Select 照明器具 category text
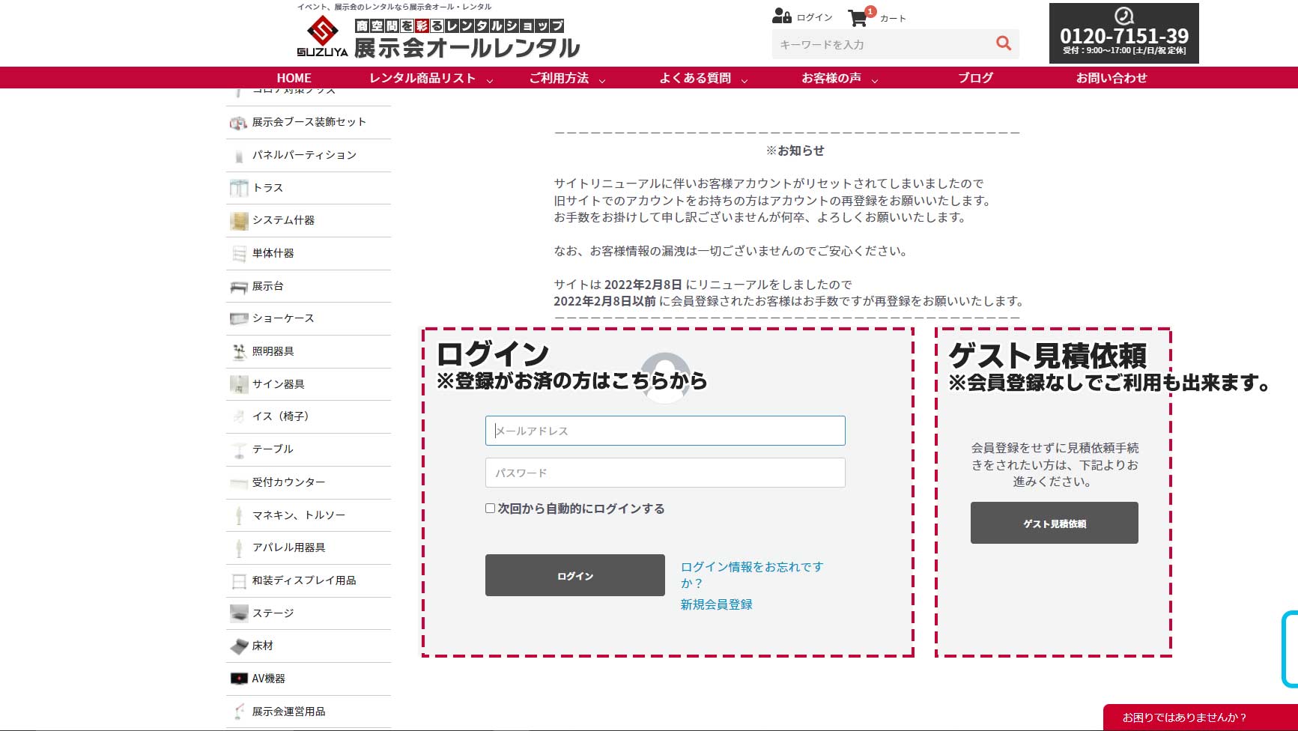This screenshot has width=1298, height=731. click(273, 351)
